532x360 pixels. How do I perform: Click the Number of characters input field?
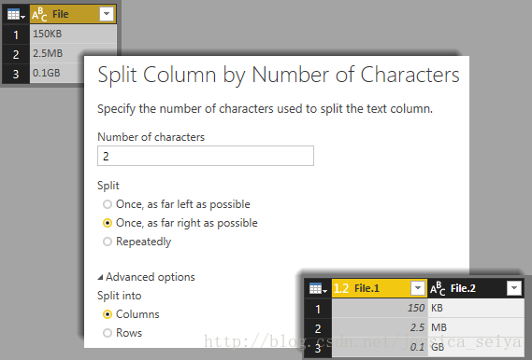click(x=206, y=156)
